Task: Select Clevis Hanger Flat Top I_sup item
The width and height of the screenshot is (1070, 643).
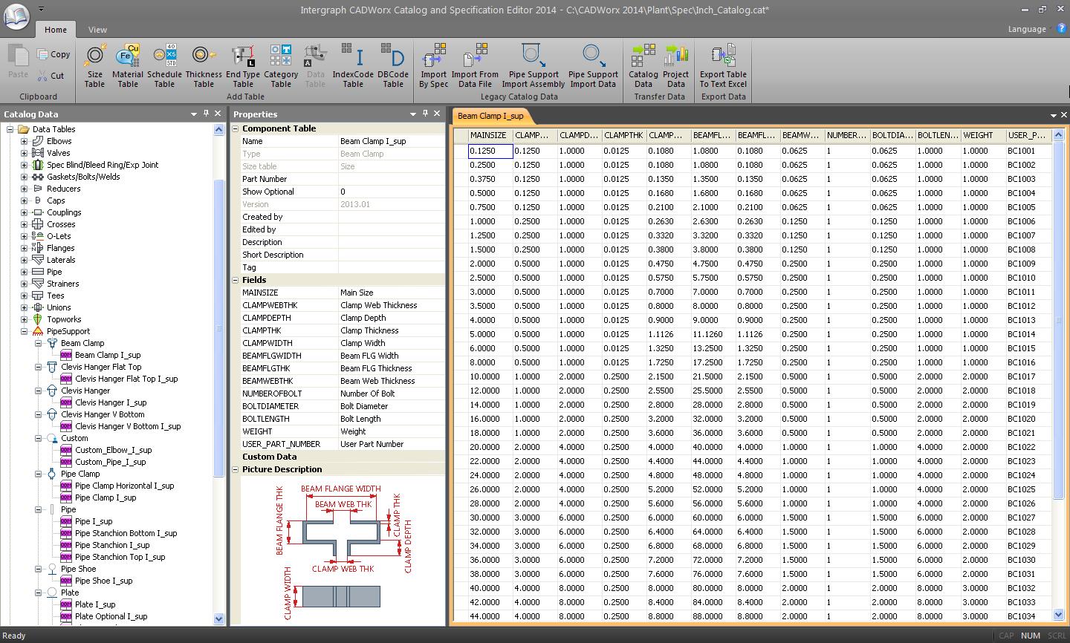Action: tap(126, 379)
